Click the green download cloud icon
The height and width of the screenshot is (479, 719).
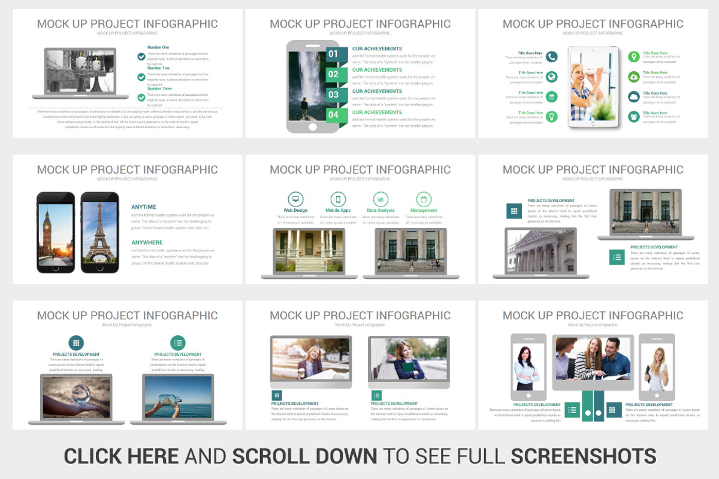(633, 77)
